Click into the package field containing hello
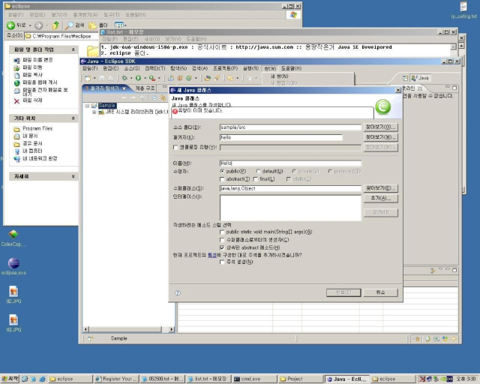The height and width of the screenshot is (384, 480). click(x=280, y=137)
